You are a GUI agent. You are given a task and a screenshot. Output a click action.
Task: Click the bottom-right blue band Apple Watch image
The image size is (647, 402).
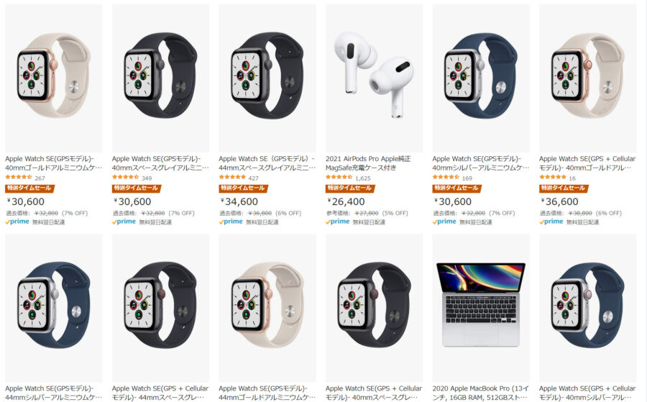coord(587,308)
